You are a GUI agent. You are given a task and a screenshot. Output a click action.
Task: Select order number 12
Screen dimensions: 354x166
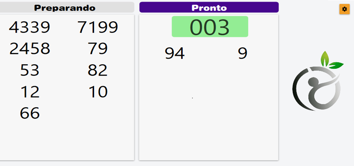[x=30, y=92]
